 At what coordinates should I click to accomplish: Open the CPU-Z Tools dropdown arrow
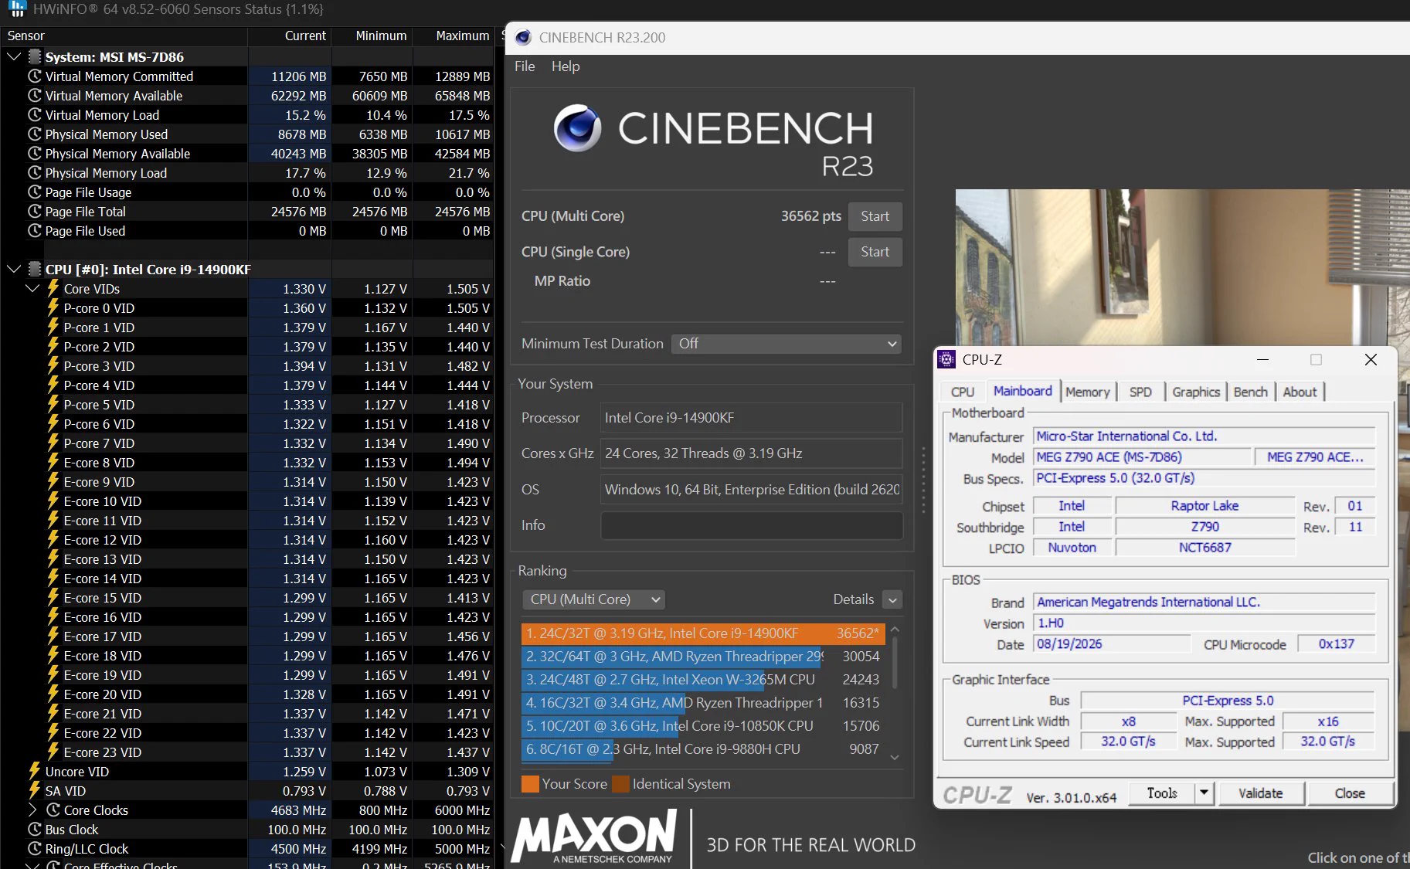click(1204, 793)
